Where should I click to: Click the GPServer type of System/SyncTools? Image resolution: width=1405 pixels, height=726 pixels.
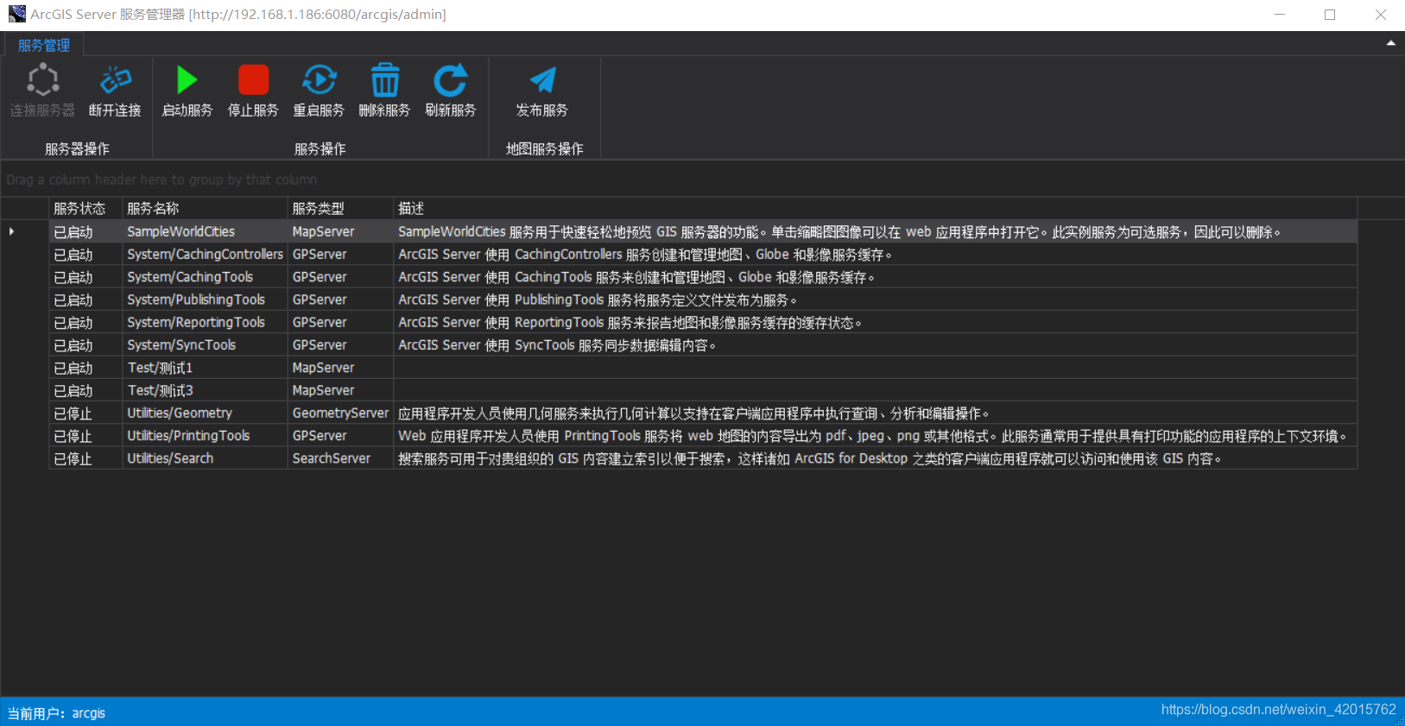coord(340,345)
